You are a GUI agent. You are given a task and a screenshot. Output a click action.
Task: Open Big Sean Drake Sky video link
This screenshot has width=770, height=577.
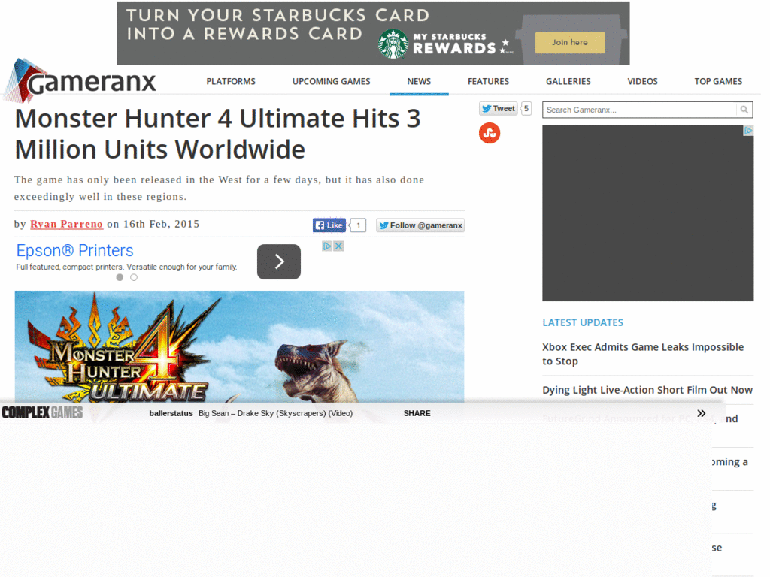[x=275, y=414]
